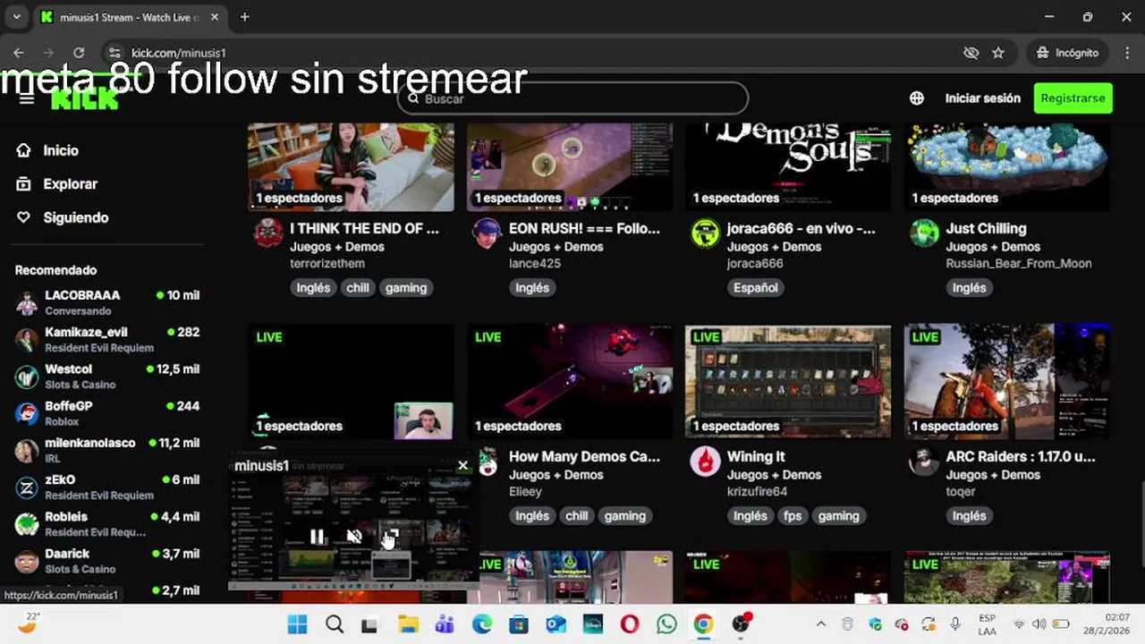The image size is (1145, 644).
Task: Open a new browser tab
Action: coord(244,17)
